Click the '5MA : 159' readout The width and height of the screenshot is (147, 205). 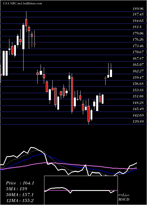[x=16, y=189]
